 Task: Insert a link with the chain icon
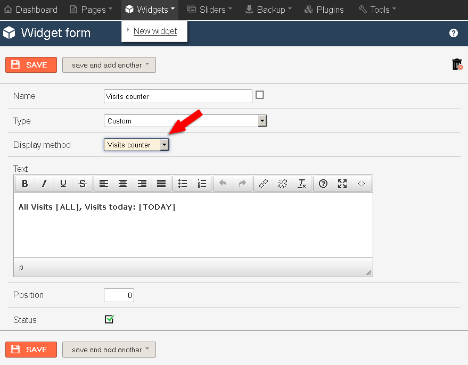click(x=264, y=184)
